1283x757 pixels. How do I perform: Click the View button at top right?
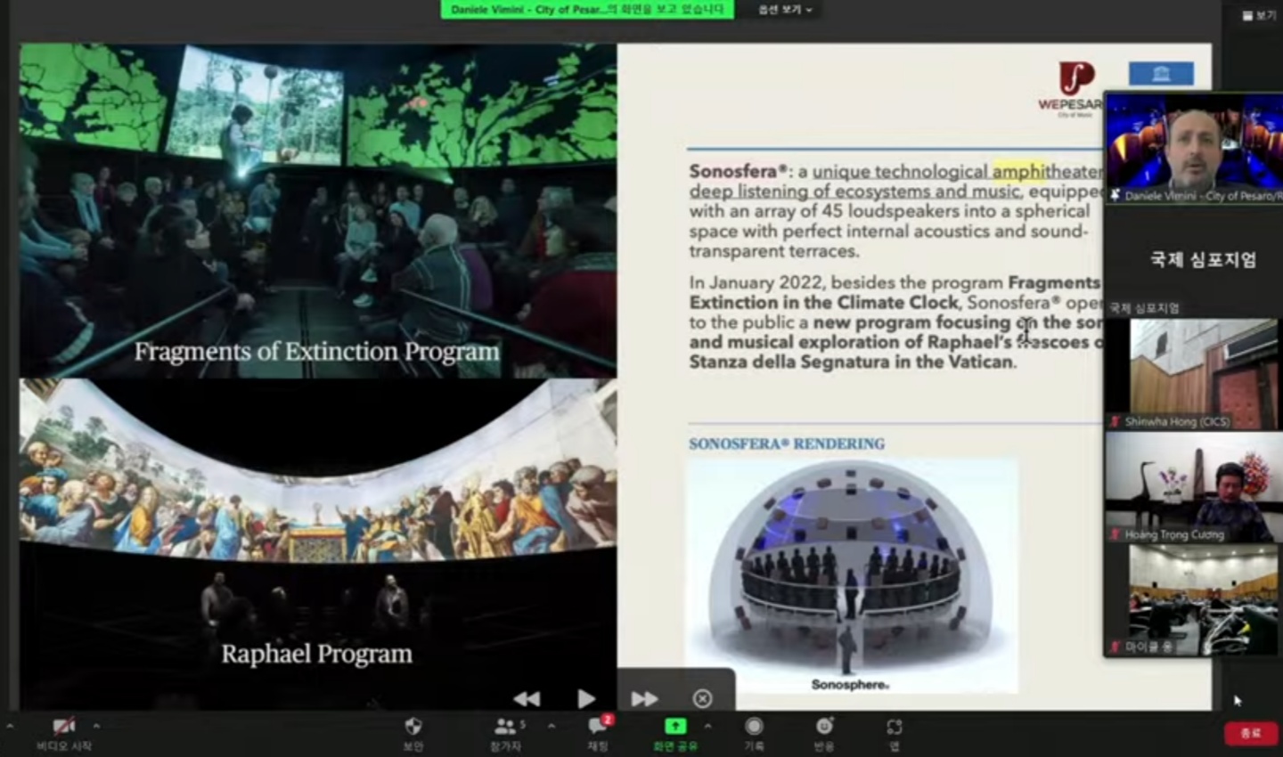[x=1258, y=15]
